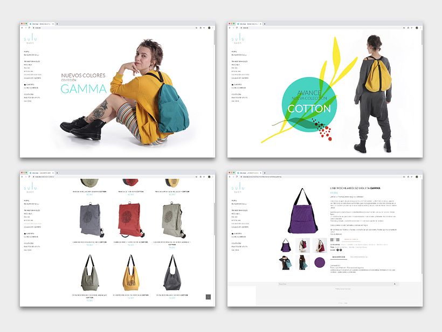
Task: Select the violet color swatch thumbnail
Action: point(320,262)
